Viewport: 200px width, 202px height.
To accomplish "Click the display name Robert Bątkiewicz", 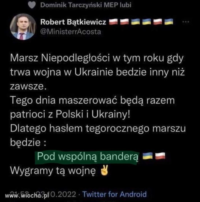I will click(73, 22).
